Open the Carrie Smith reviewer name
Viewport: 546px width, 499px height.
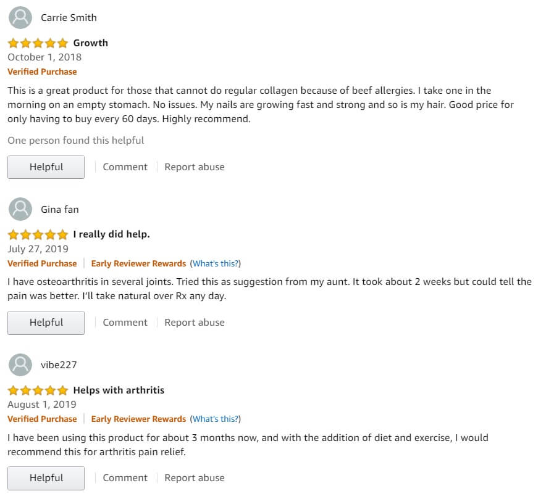pos(69,17)
